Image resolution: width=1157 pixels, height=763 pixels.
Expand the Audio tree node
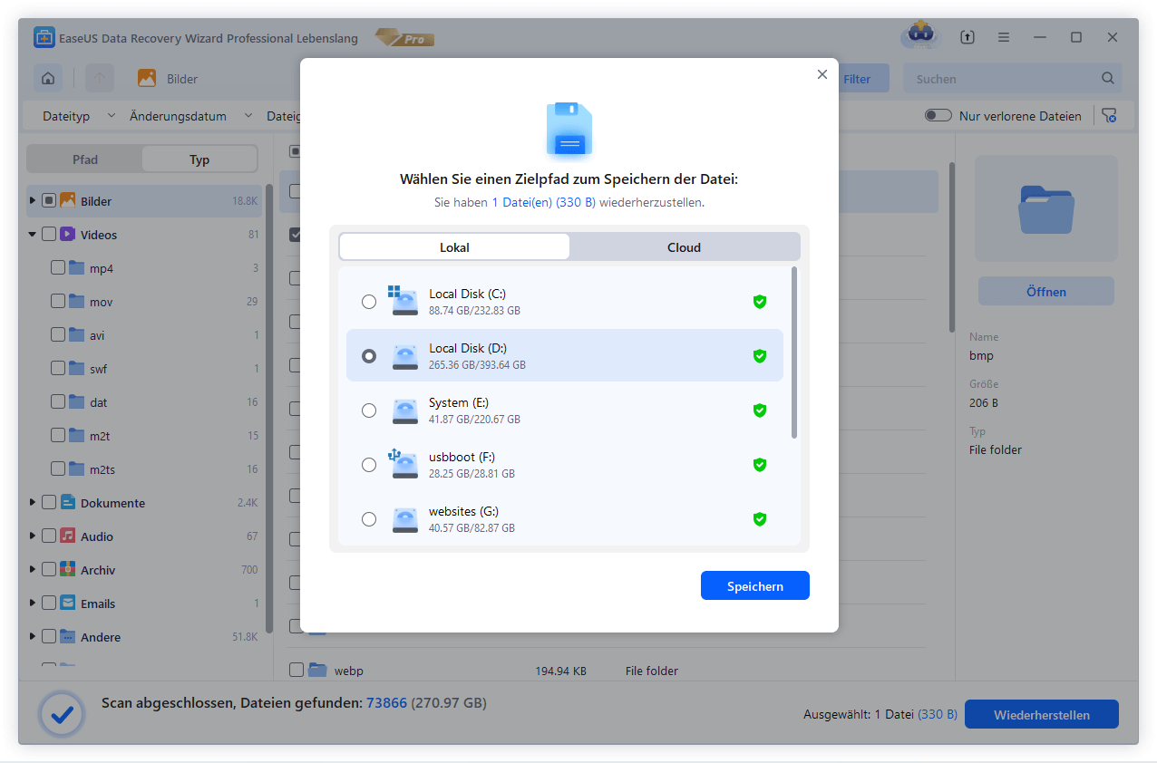[x=34, y=536]
